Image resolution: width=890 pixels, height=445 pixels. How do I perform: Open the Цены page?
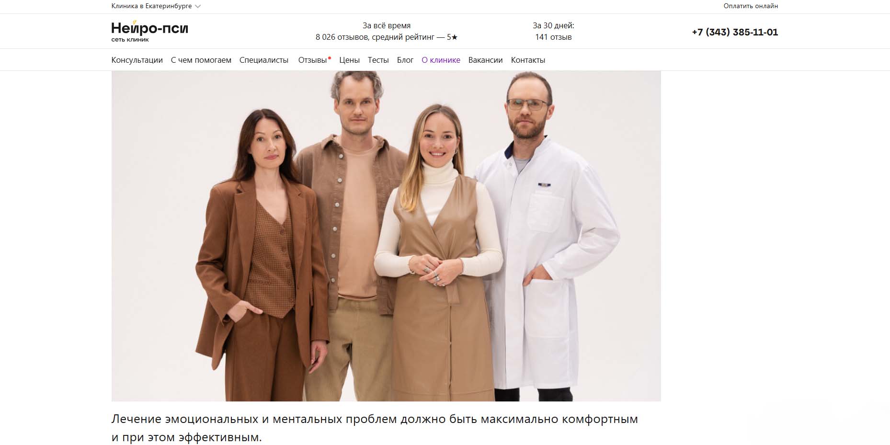(x=349, y=60)
